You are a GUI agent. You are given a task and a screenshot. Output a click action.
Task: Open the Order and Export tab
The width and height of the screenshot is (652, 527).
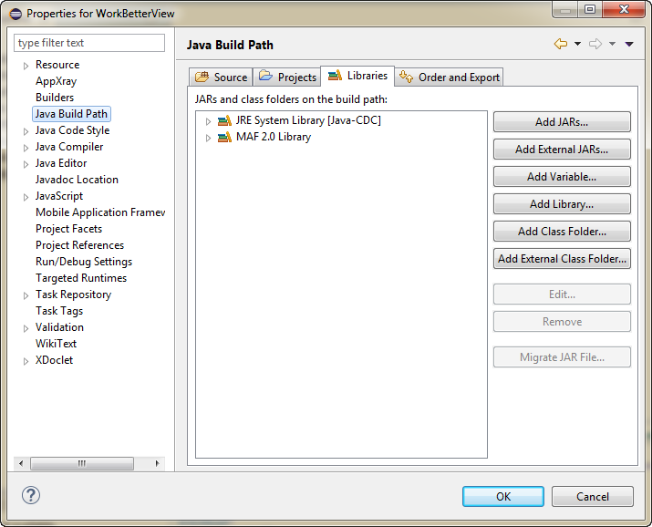[x=449, y=77]
